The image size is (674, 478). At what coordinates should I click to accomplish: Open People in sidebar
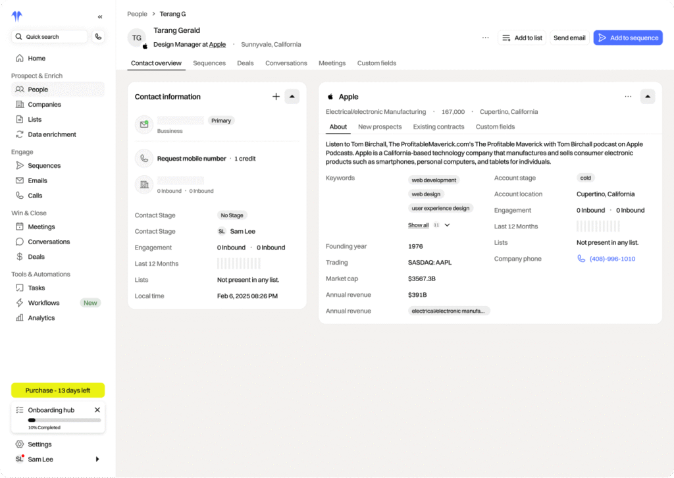click(58, 90)
